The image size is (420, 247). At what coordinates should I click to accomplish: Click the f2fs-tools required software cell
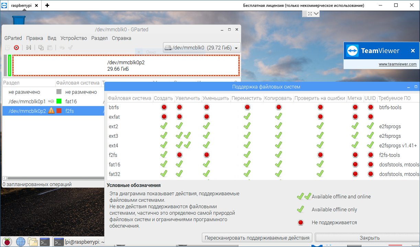coord(389,155)
